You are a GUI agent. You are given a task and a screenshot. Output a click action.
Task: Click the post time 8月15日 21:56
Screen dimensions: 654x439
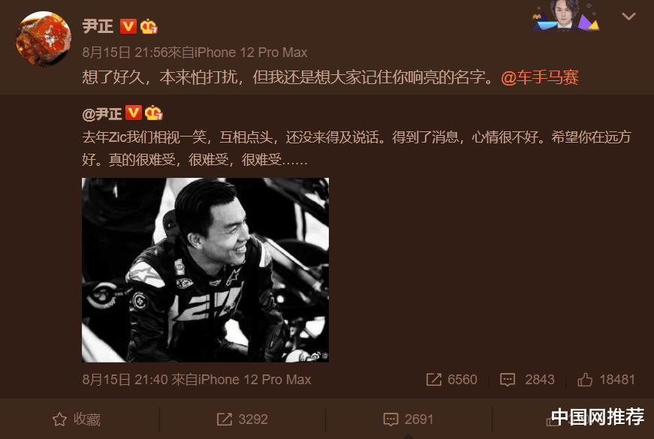[x=125, y=53]
